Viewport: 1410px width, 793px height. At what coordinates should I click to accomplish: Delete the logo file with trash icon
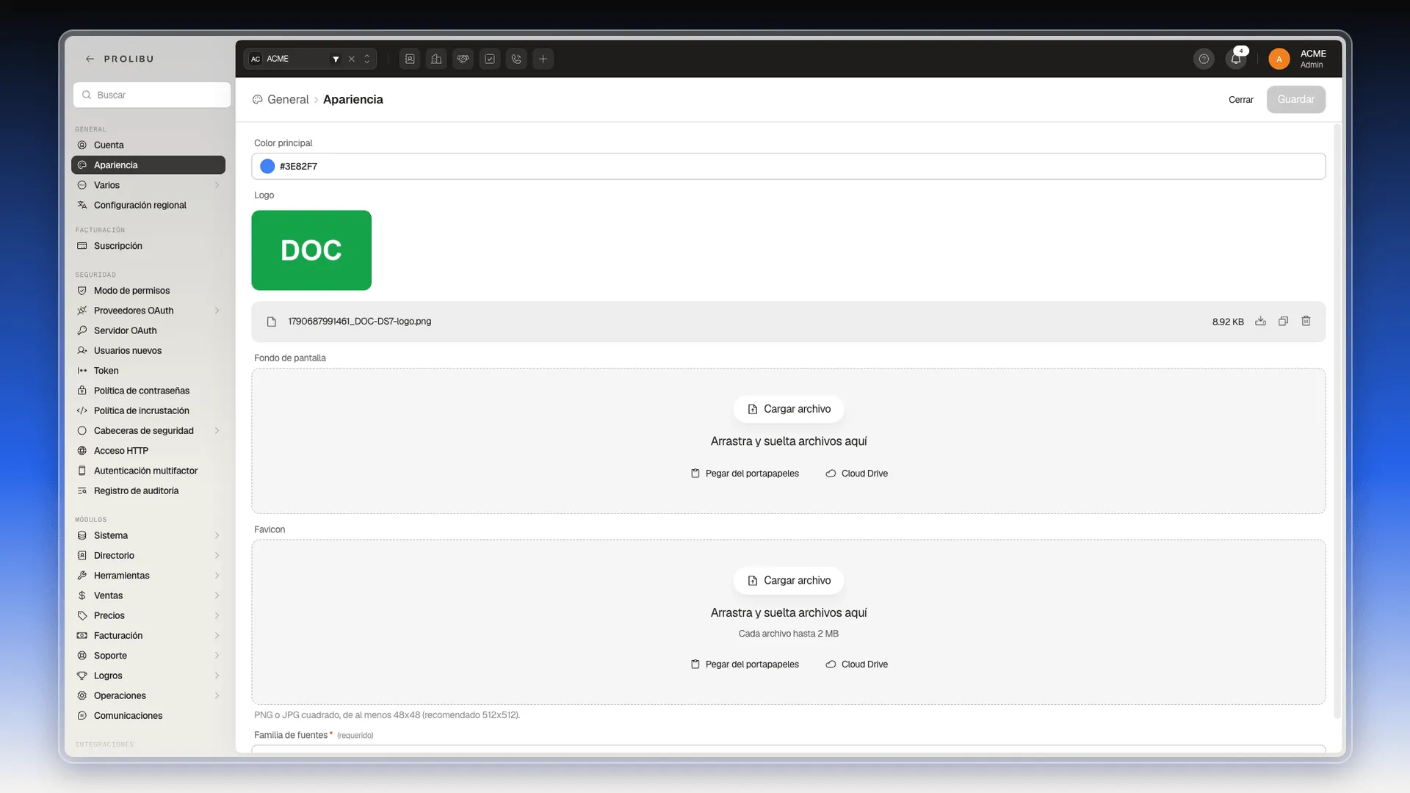point(1306,321)
